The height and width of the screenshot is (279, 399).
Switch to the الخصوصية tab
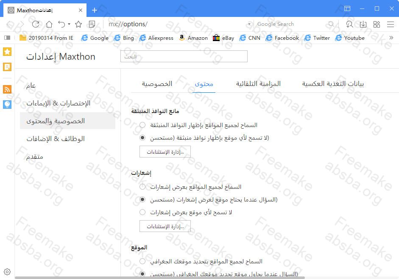(157, 84)
